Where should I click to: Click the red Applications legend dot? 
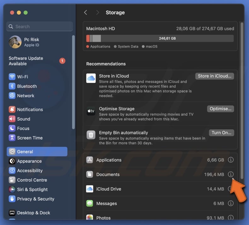88,46
